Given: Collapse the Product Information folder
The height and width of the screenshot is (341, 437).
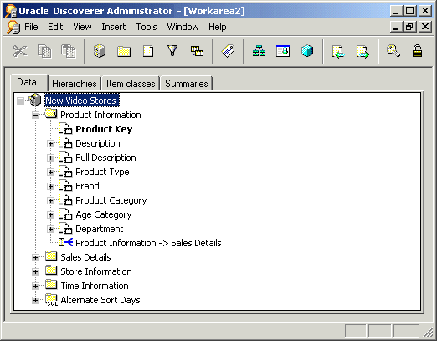Looking at the screenshot, I should tap(36, 115).
